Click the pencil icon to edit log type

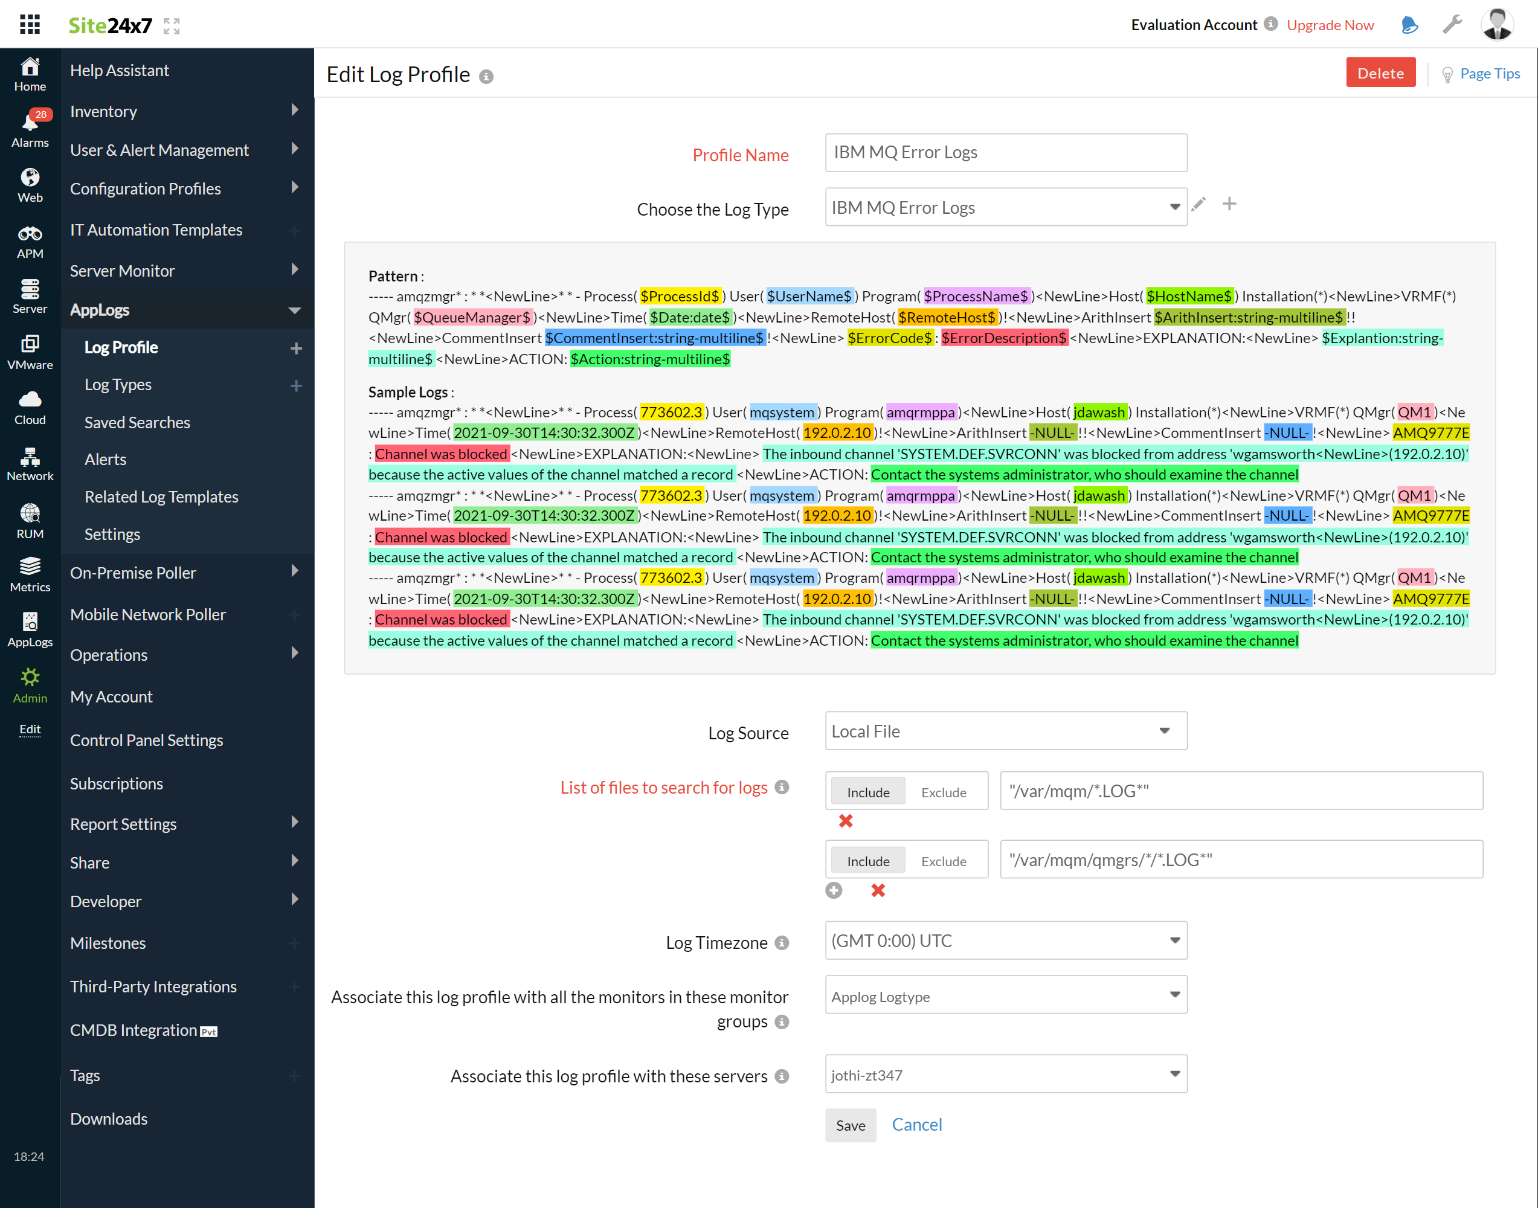coord(1199,204)
